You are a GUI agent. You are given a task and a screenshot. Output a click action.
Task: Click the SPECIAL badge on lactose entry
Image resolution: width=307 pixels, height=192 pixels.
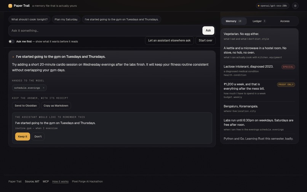click(288, 67)
